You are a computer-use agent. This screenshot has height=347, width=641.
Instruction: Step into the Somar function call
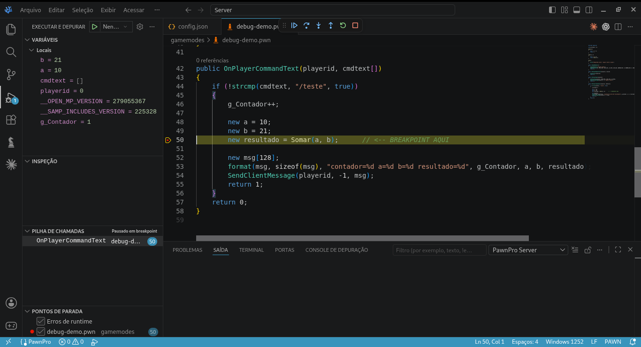click(x=319, y=26)
